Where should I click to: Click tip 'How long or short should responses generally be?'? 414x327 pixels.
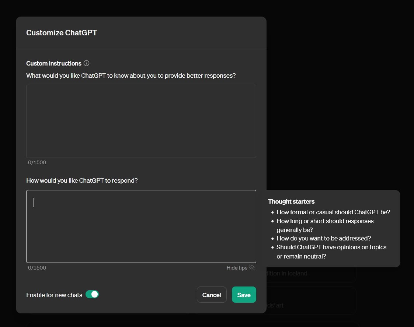tap(325, 225)
